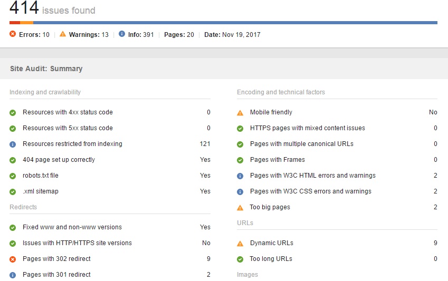Open Fixed www and non-www versions item

pos(72,227)
